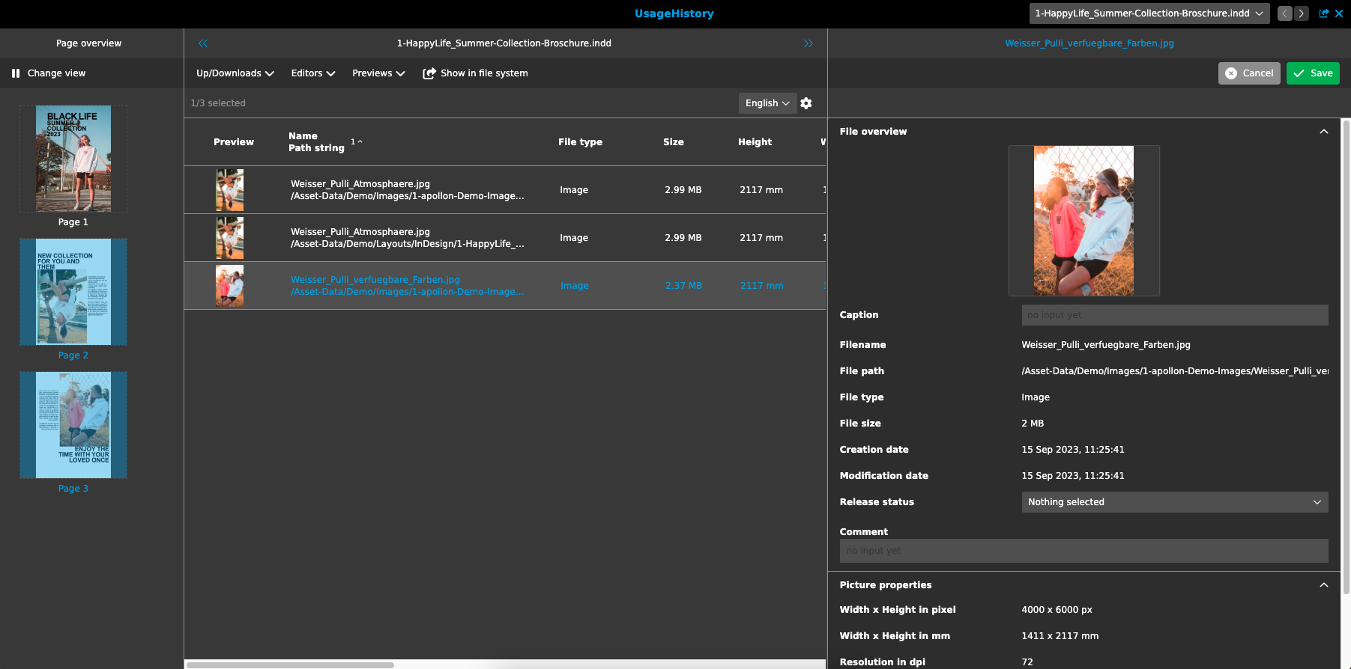Show in file system
The height and width of the screenshot is (669, 1351).
pos(475,73)
